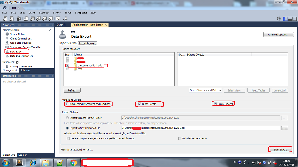
Task: Click the search table data toolbar icon
Action: click(x=58, y=18)
